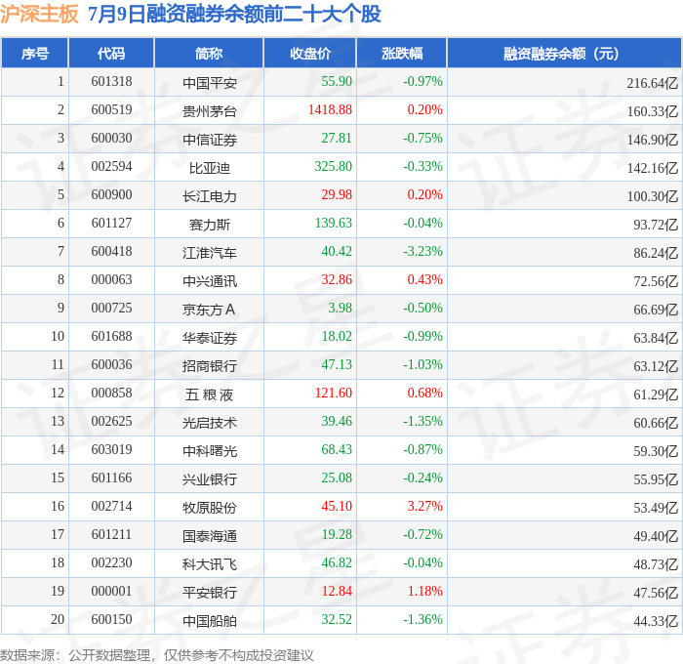This screenshot has height=664, width=683.
Task: Click the -0.99% change value
Action: point(422,336)
